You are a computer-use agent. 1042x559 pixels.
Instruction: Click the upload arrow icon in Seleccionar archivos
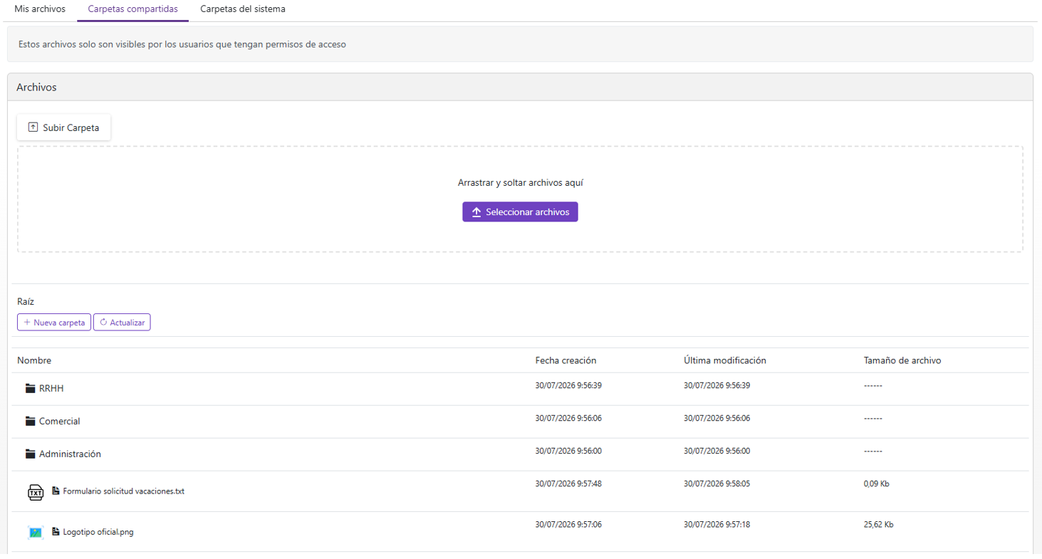pos(476,212)
